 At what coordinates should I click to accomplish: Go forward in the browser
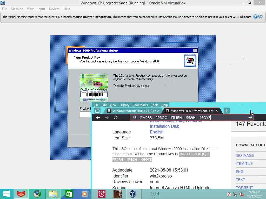[x=107, y=117]
